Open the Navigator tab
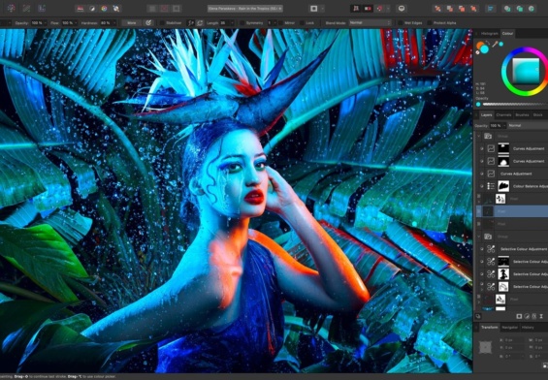The height and width of the screenshot is (380, 548). click(509, 328)
